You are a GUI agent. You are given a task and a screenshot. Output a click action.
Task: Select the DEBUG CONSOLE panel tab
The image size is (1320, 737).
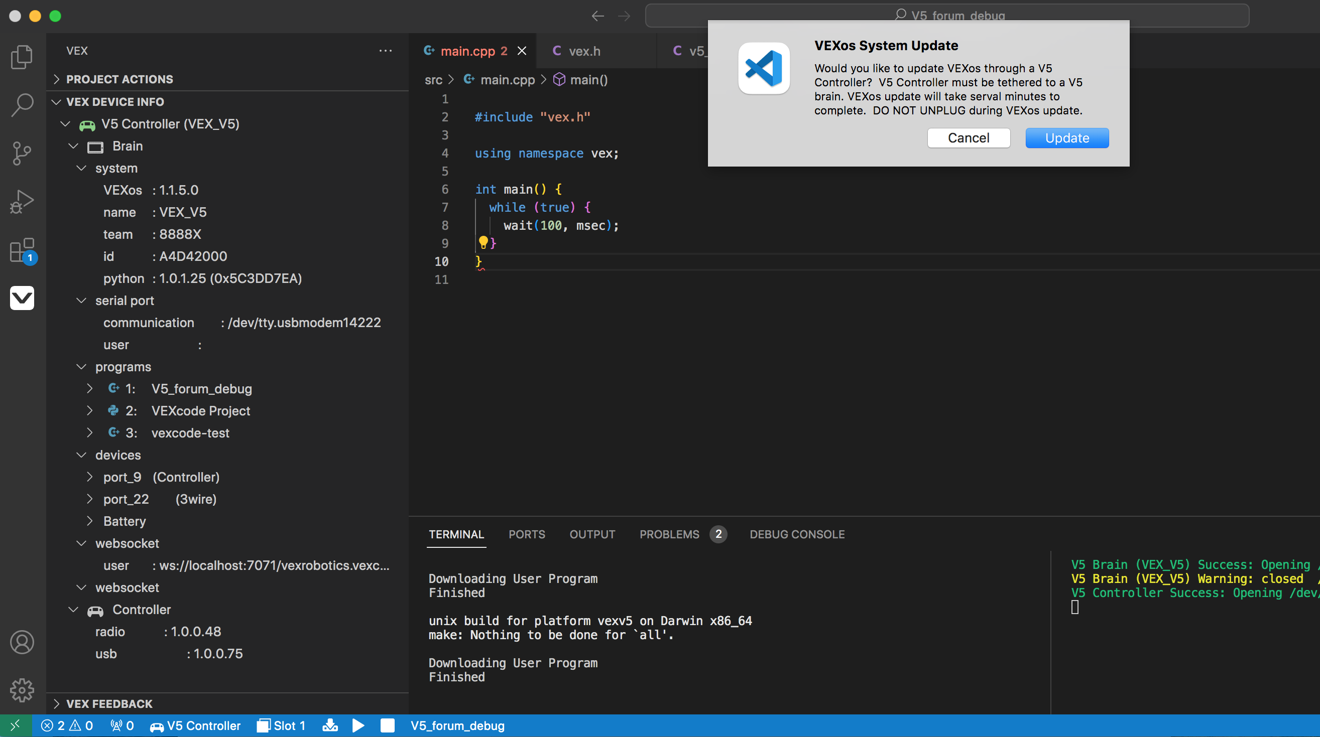[x=797, y=534]
